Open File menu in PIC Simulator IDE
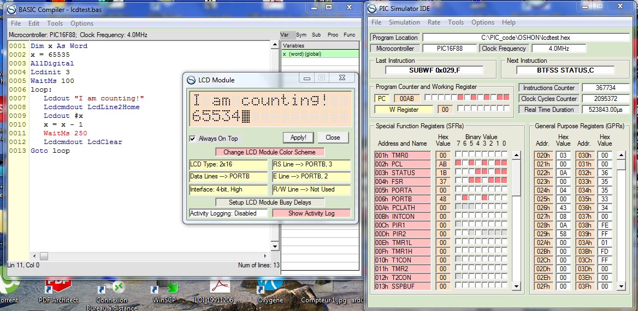Viewport: 638px width, 311px height. click(376, 22)
